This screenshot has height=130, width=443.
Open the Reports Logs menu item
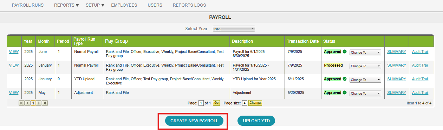tap(189, 5)
